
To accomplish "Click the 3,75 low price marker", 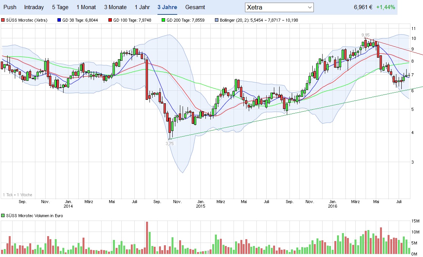I will 170,143.
